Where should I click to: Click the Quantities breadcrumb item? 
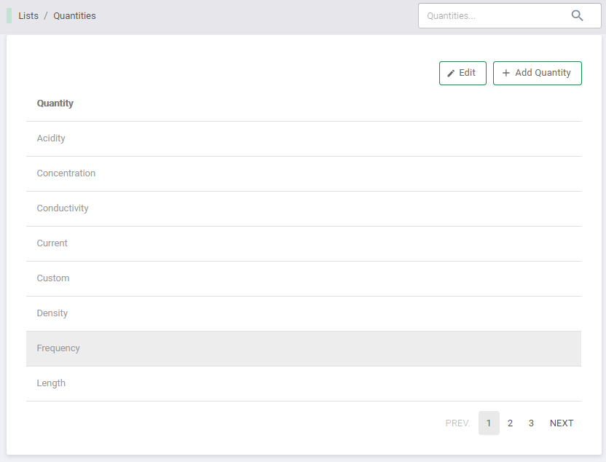74,15
